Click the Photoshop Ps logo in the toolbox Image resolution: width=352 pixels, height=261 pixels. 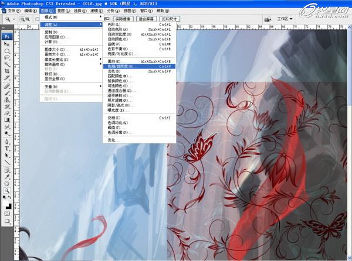click(x=6, y=36)
